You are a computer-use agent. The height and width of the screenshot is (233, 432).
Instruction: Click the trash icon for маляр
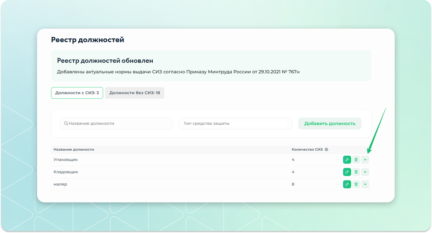pos(356,184)
